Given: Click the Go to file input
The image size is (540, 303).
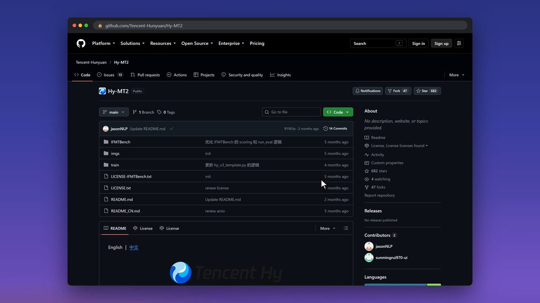Looking at the screenshot, I should (292, 112).
